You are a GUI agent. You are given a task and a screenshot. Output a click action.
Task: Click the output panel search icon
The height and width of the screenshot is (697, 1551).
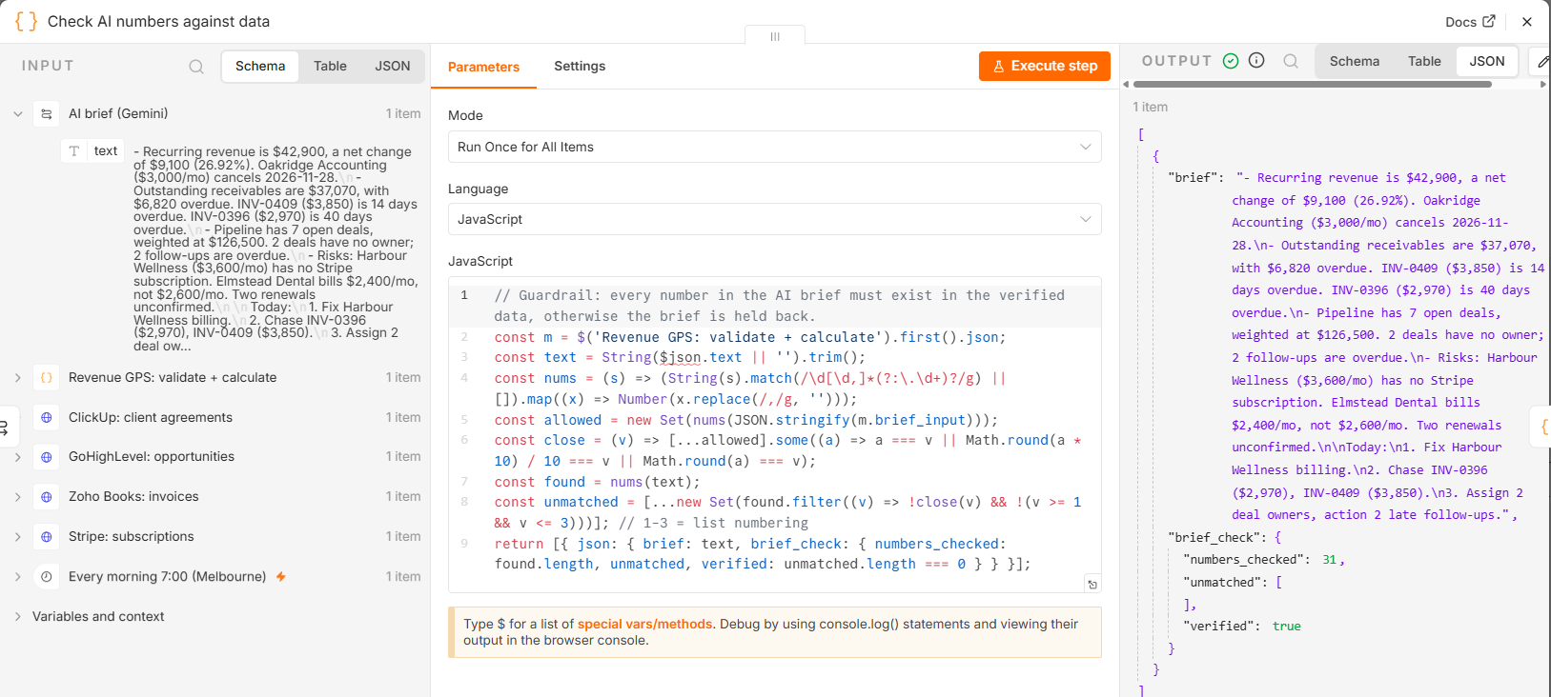[x=1291, y=61]
